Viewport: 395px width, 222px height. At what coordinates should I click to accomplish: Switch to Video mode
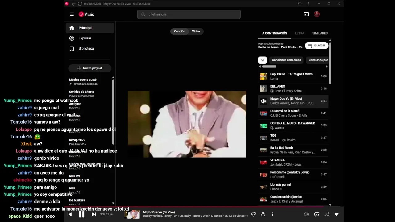pos(196,31)
